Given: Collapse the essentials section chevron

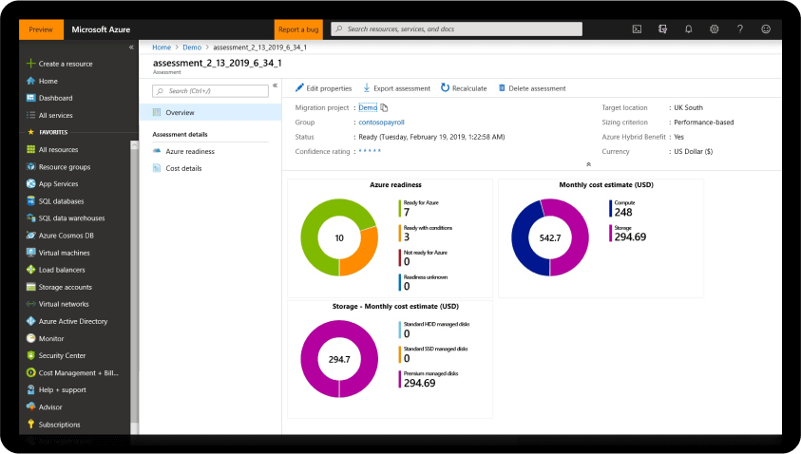Looking at the screenshot, I should pos(588,164).
